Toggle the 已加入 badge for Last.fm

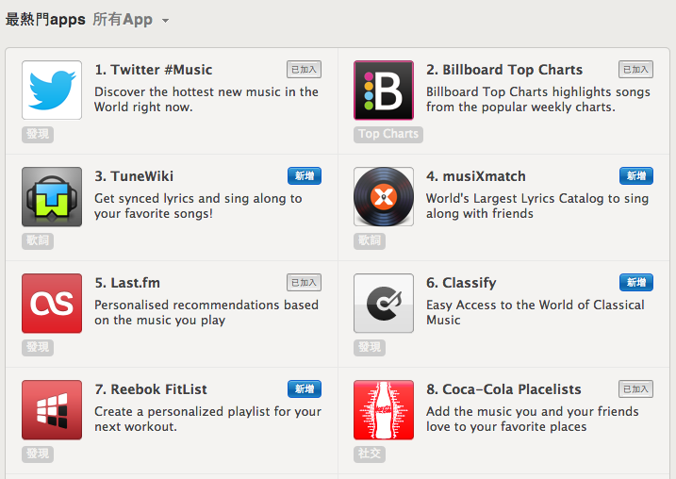coord(304,282)
